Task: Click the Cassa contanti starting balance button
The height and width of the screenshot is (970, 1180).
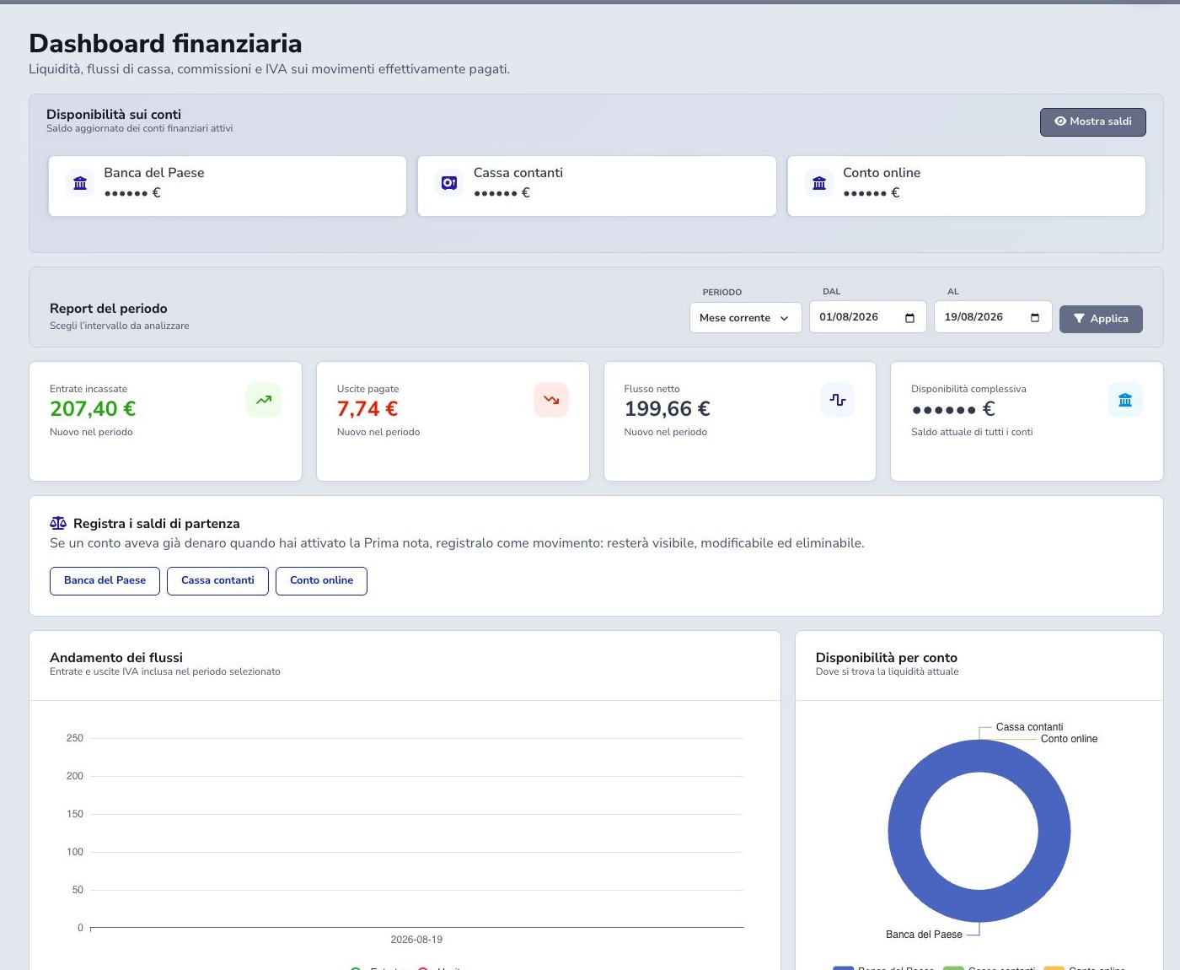Action: pos(217,581)
